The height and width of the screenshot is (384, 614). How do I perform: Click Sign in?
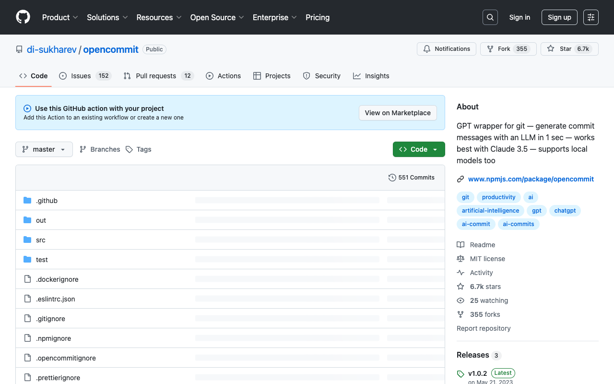click(x=520, y=17)
